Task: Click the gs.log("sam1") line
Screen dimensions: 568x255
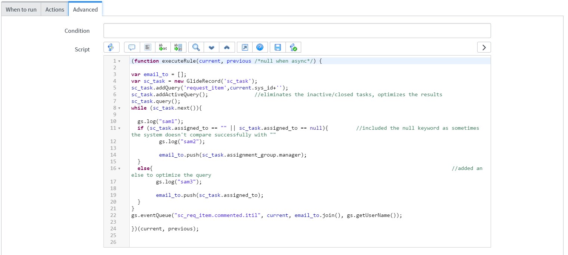Action: click(x=161, y=121)
